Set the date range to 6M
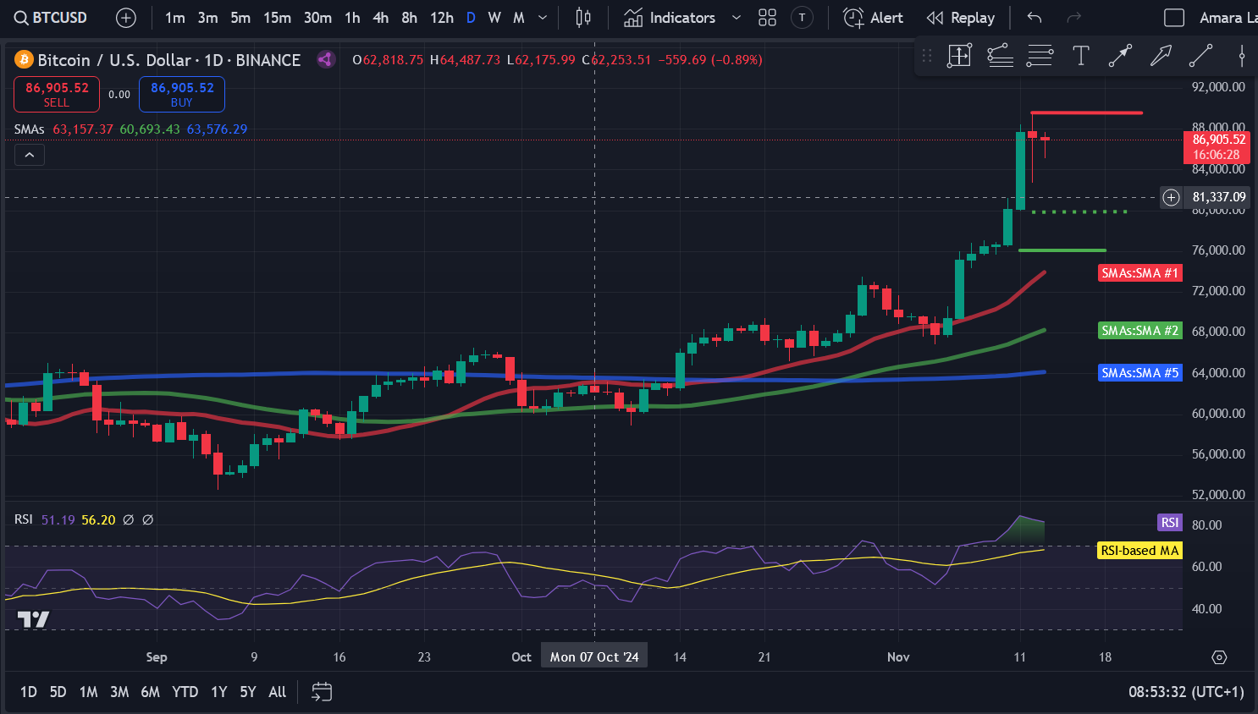 (150, 692)
